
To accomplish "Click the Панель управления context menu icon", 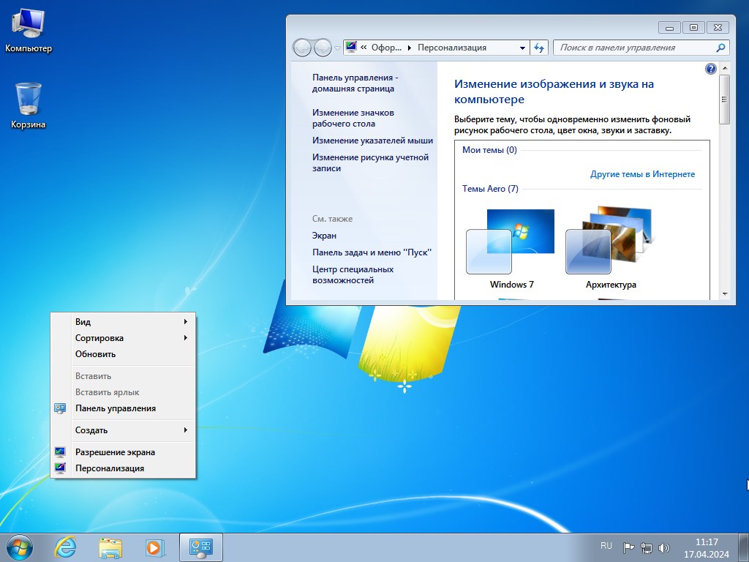I will click(x=60, y=408).
